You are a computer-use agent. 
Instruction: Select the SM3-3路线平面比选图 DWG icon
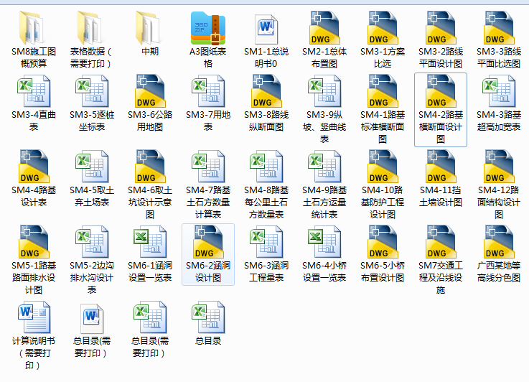[x=499, y=28]
